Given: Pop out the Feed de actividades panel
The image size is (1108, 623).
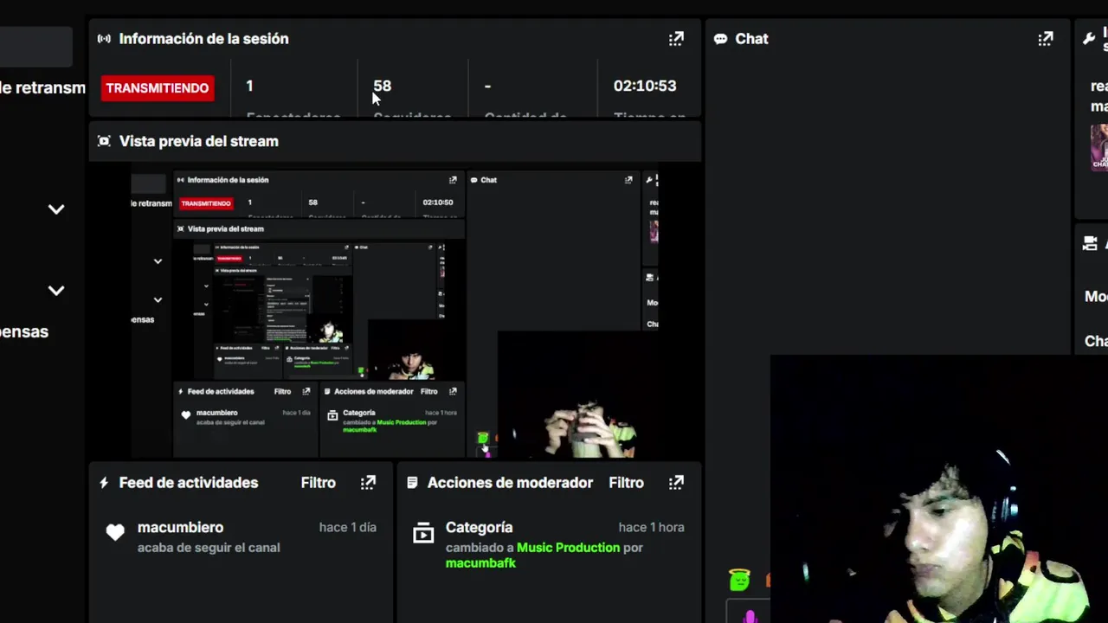Looking at the screenshot, I should (x=368, y=483).
